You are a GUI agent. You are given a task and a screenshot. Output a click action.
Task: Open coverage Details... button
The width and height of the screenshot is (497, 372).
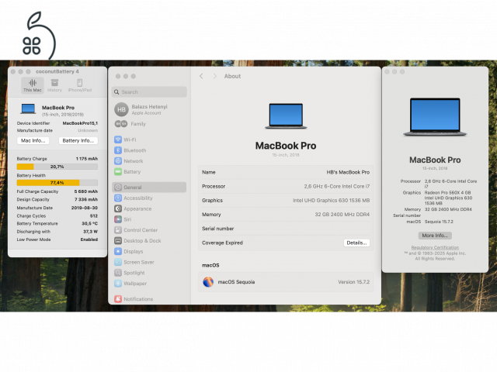point(356,243)
